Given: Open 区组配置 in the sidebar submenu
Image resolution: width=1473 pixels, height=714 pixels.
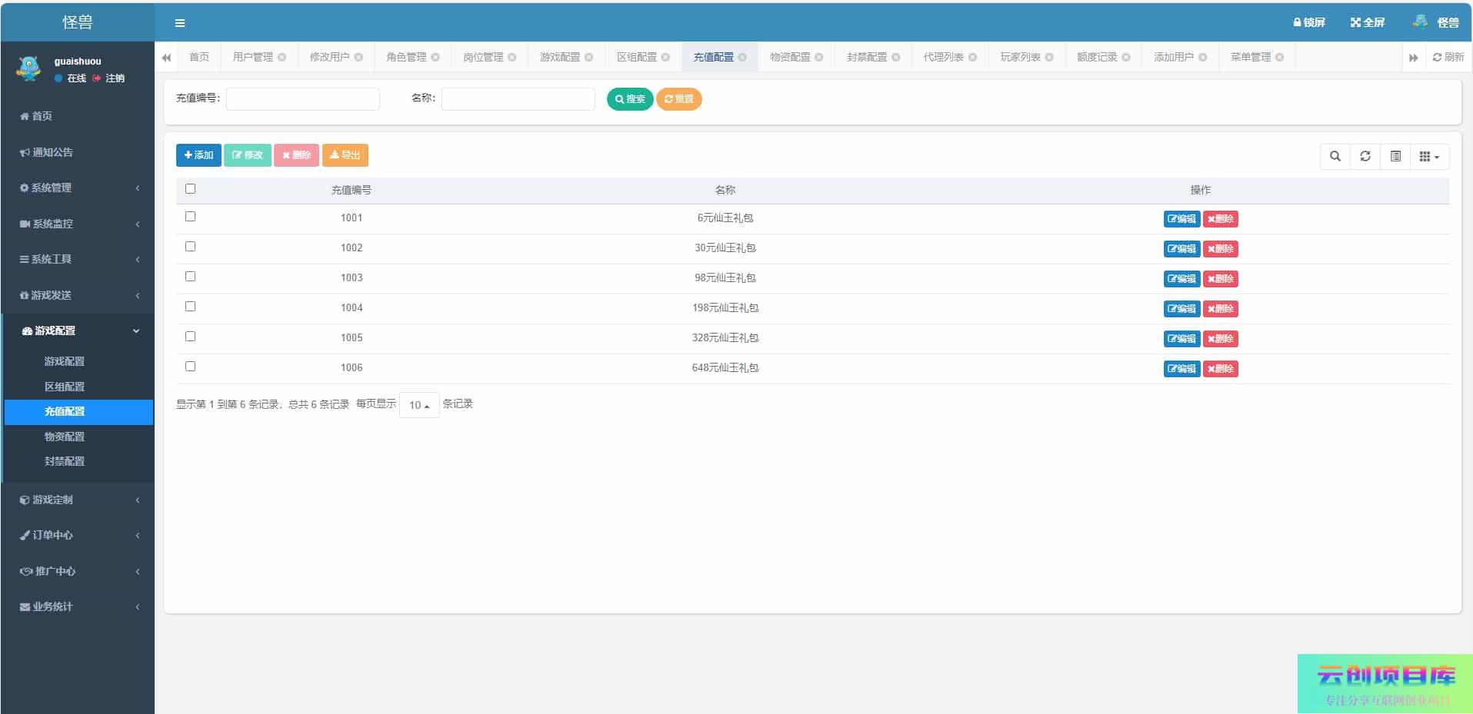Looking at the screenshot, I should tap(65, 387).
